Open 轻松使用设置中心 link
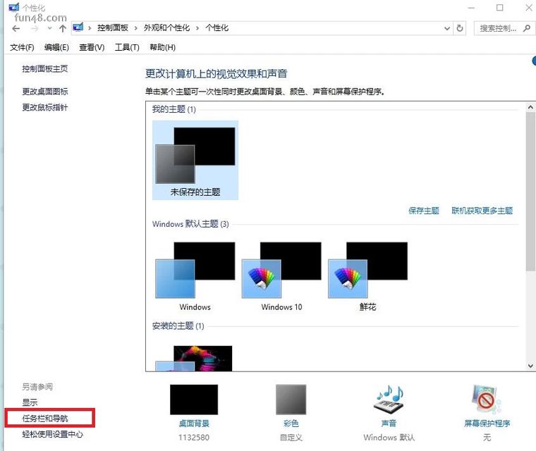Viewport: 536px width, 451px height. (52, 434)
